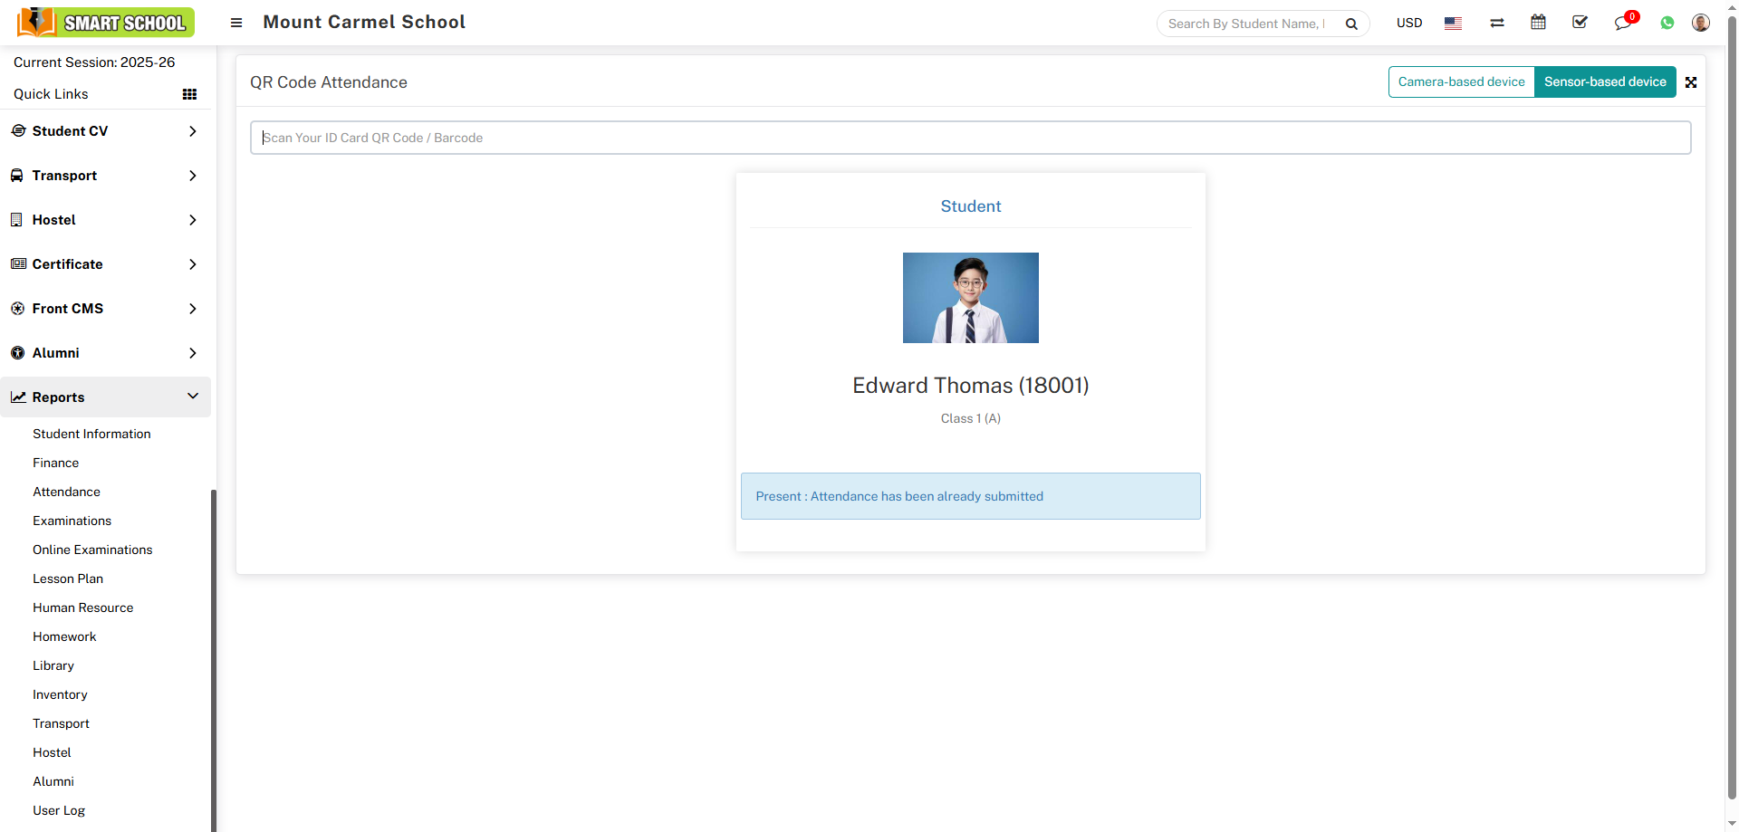Open Homework reports
Viewport: 1739px width, 832px height.
click(x=64, y=636)
